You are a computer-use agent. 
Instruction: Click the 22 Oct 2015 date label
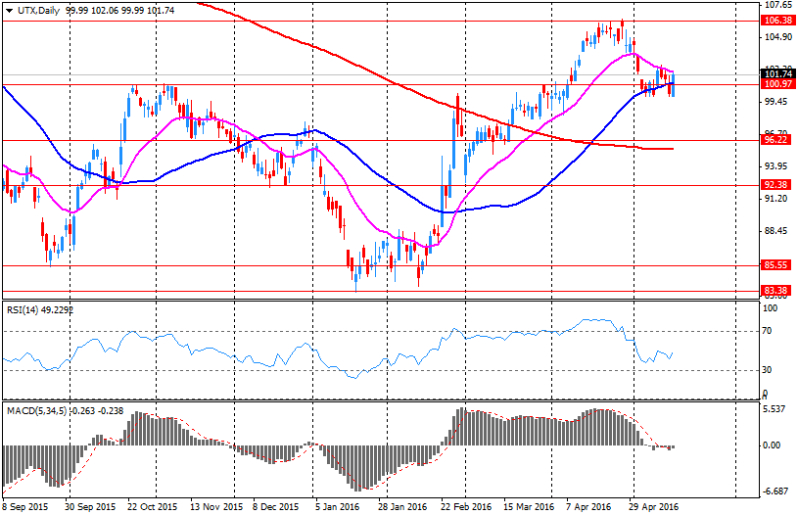click(153, 507)
